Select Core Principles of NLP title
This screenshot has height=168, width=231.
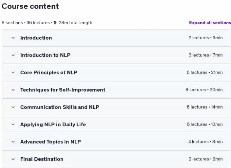[x=49, y=73]
